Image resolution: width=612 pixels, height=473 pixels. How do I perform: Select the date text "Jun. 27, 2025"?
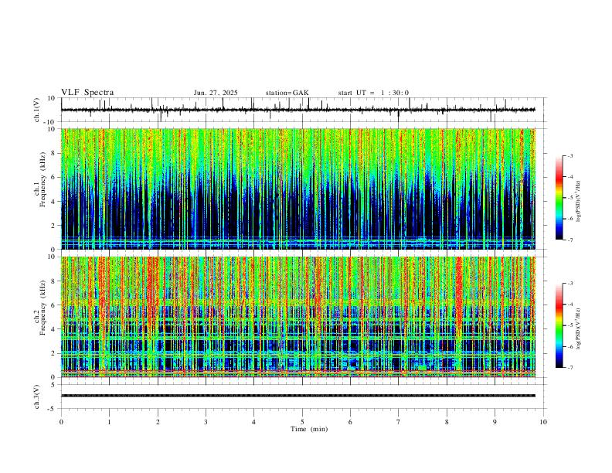click(x=216, y=93)
